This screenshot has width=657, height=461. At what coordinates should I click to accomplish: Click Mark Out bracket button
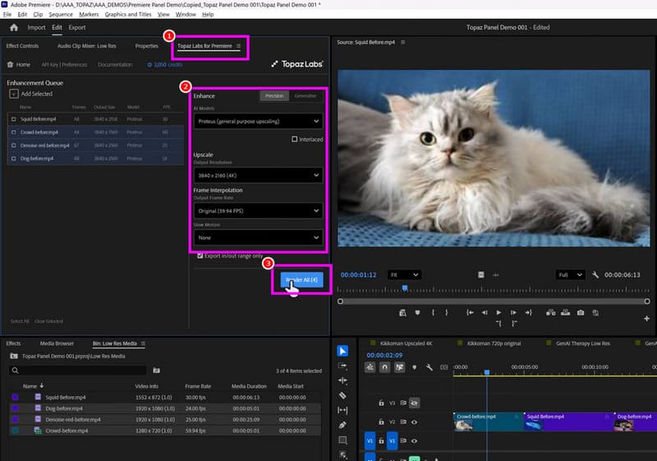click(x=447, y=312)
